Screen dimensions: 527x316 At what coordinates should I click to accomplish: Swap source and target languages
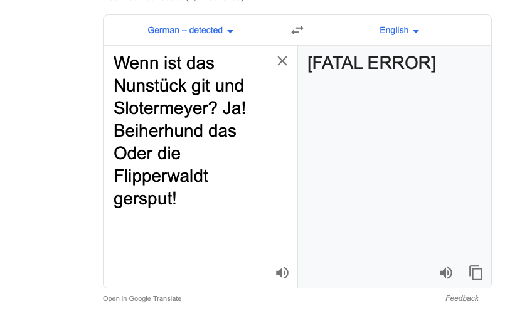point(297,30)
